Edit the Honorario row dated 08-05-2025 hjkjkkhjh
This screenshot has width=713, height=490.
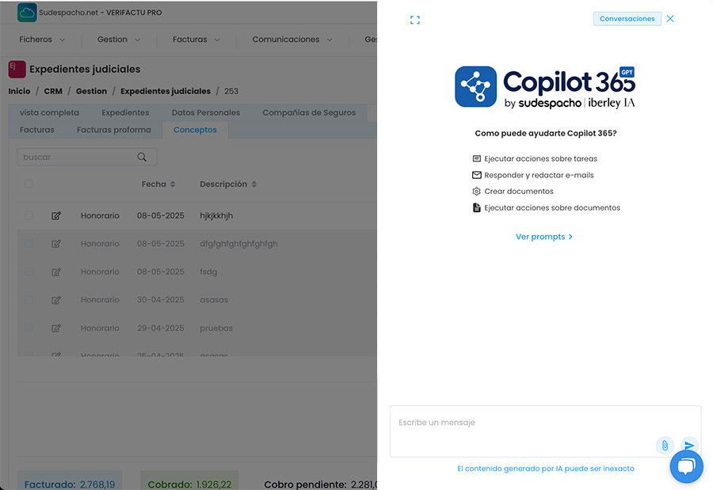point(56,215)
